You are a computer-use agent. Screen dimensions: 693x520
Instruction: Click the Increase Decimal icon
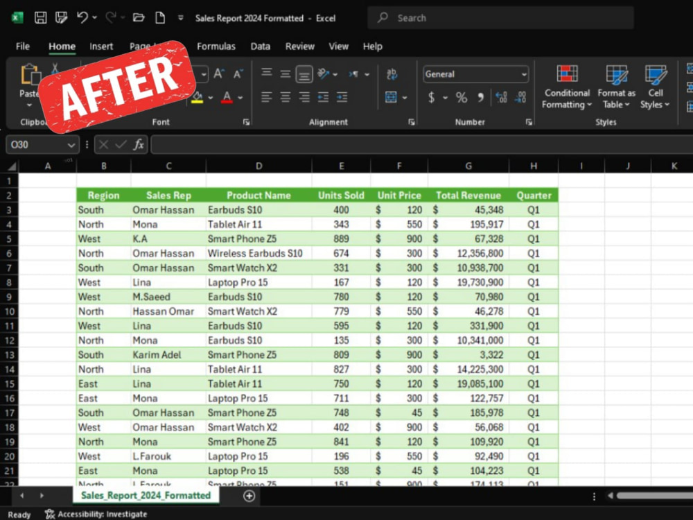point(502,97)
